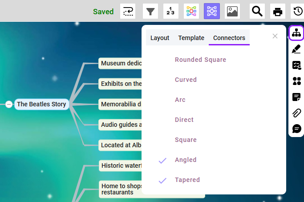Toggle the Tapered connector option
Viewport: 304px width, 202px height.
pyautogui.click(x=187, y=180)
